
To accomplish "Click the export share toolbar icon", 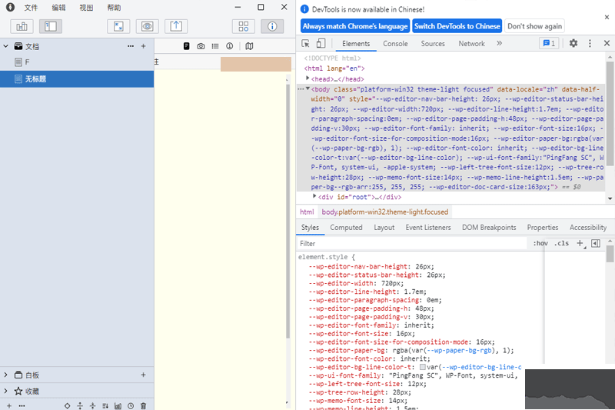I will (x=176, y=26).
